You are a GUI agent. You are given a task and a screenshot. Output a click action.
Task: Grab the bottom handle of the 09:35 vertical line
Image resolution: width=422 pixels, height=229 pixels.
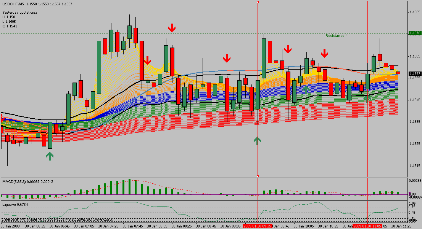pyautogui.click(x=258, y=176)
